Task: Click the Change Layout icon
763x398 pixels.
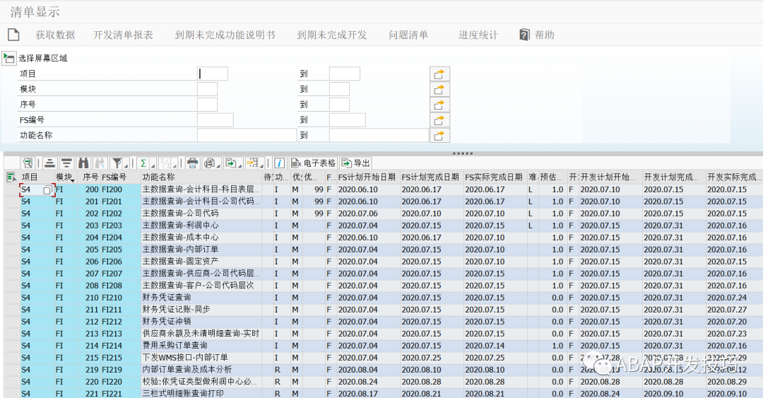Action: (x=252, y=163)
